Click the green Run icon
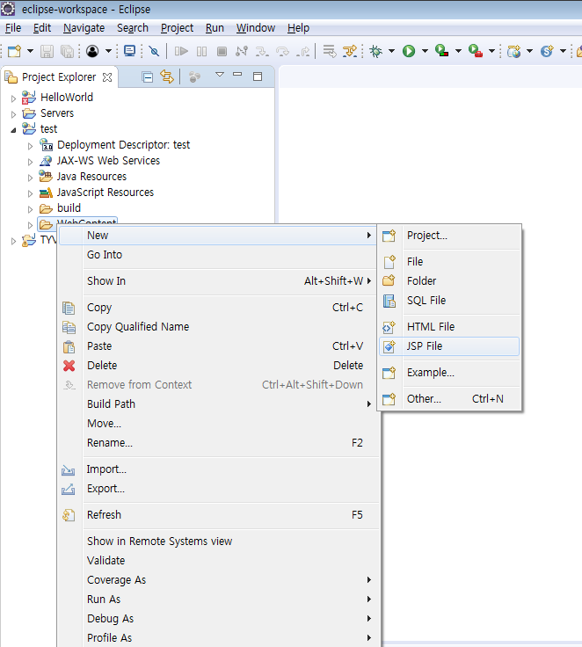The height and width of the screenshot is (647, 582). point(409,51)
